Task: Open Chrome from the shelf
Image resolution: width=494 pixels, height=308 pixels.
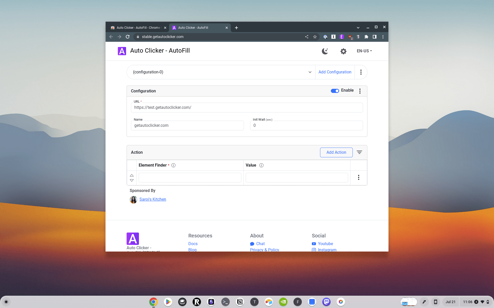Action: (153, 302)
